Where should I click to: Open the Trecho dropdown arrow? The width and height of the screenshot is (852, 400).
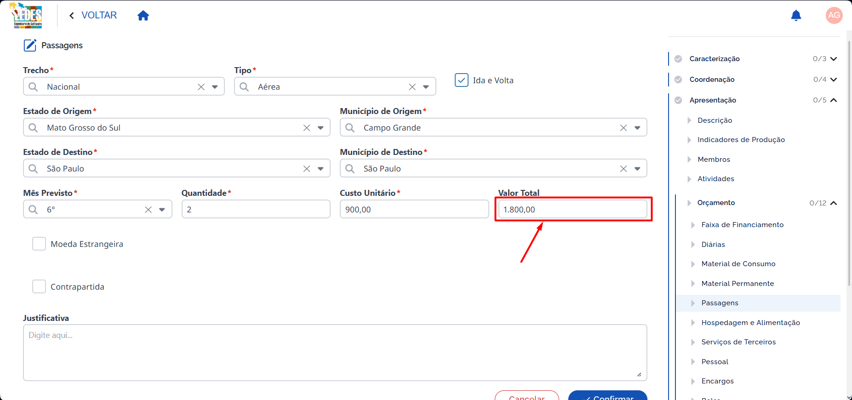click(215, 87)
